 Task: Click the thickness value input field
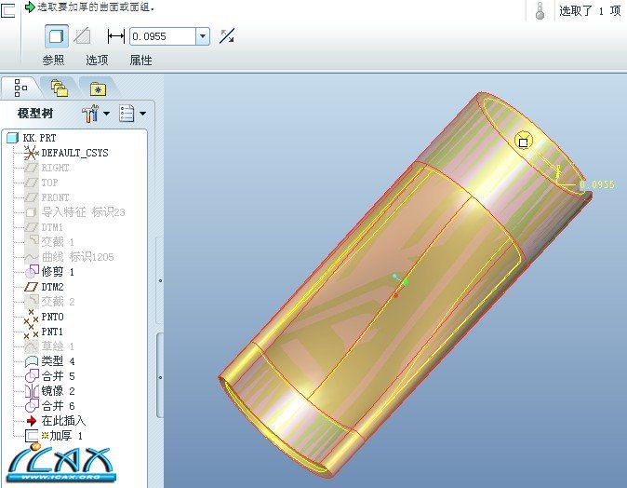coord(162,36)
